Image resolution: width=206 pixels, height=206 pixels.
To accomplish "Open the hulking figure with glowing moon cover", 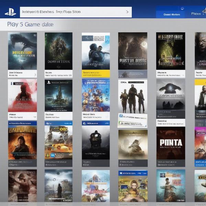I will click(x=133, y=51).
